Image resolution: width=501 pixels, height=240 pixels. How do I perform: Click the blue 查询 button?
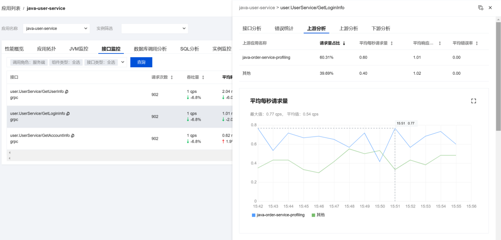pyautogui.click(x=141, y=62)
